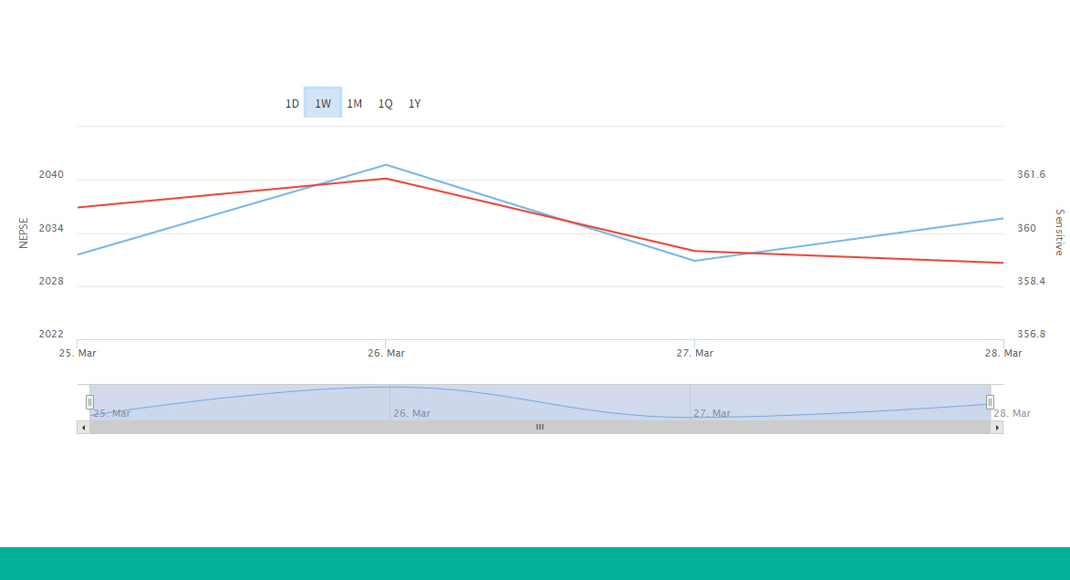Click the left navigator handle
1070x580 pixels.
pos(89,402)
